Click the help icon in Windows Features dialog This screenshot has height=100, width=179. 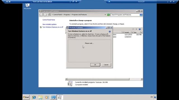tap(110, 31)
